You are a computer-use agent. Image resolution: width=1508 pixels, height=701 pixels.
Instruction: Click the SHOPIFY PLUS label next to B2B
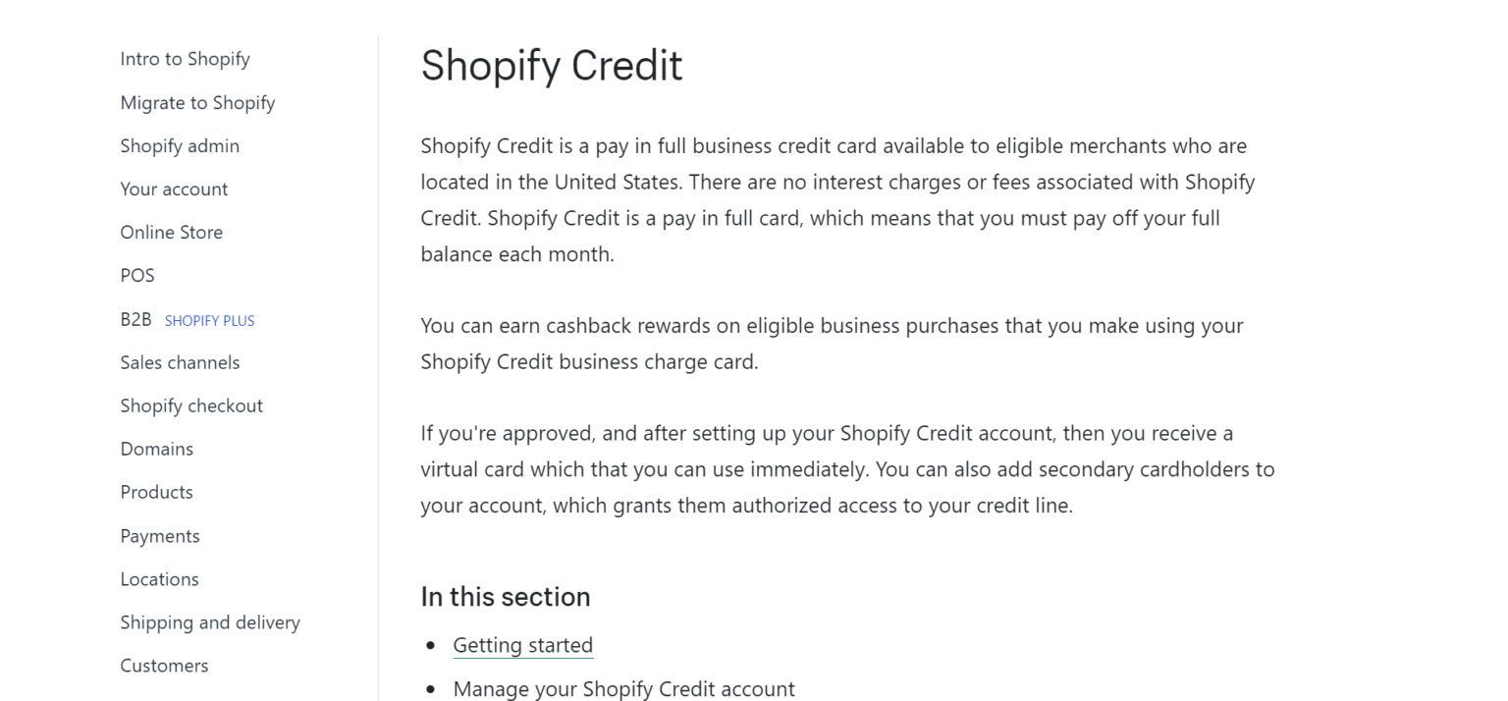point(209,320)
